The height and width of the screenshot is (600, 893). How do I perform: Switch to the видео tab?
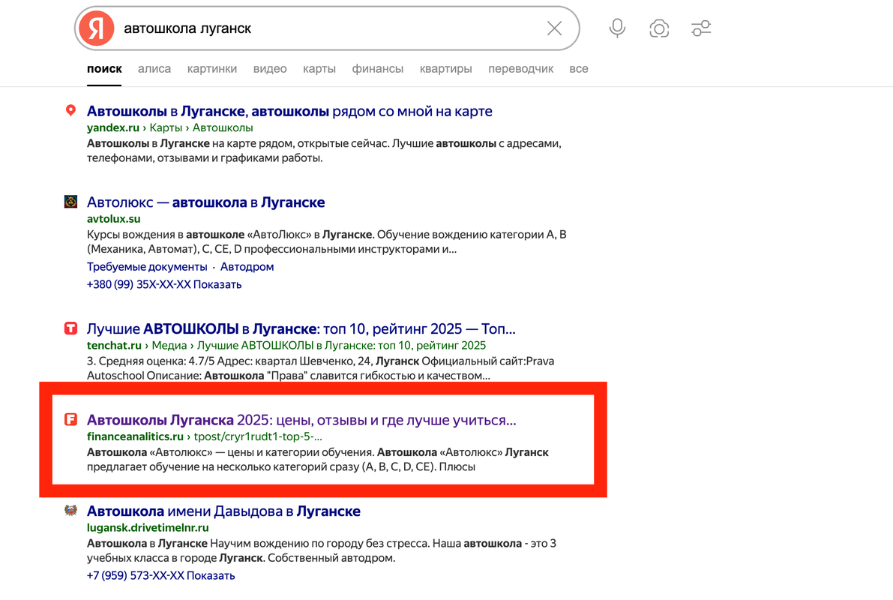270,69
